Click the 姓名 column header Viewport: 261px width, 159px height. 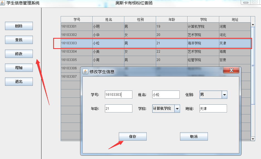point(108,19)
